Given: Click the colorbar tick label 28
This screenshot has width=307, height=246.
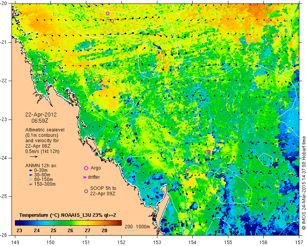Looking at the screenshot, I should pyautogui.click(x=104, y=231).
